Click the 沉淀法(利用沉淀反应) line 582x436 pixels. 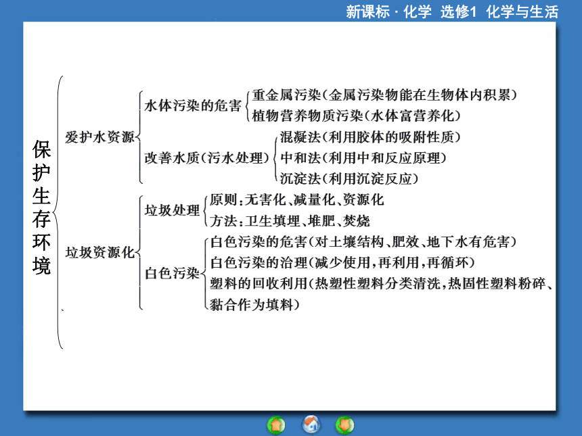tap(349, 178)
